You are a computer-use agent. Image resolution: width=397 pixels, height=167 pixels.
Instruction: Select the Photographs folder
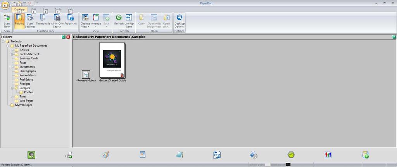coord(28,71)
